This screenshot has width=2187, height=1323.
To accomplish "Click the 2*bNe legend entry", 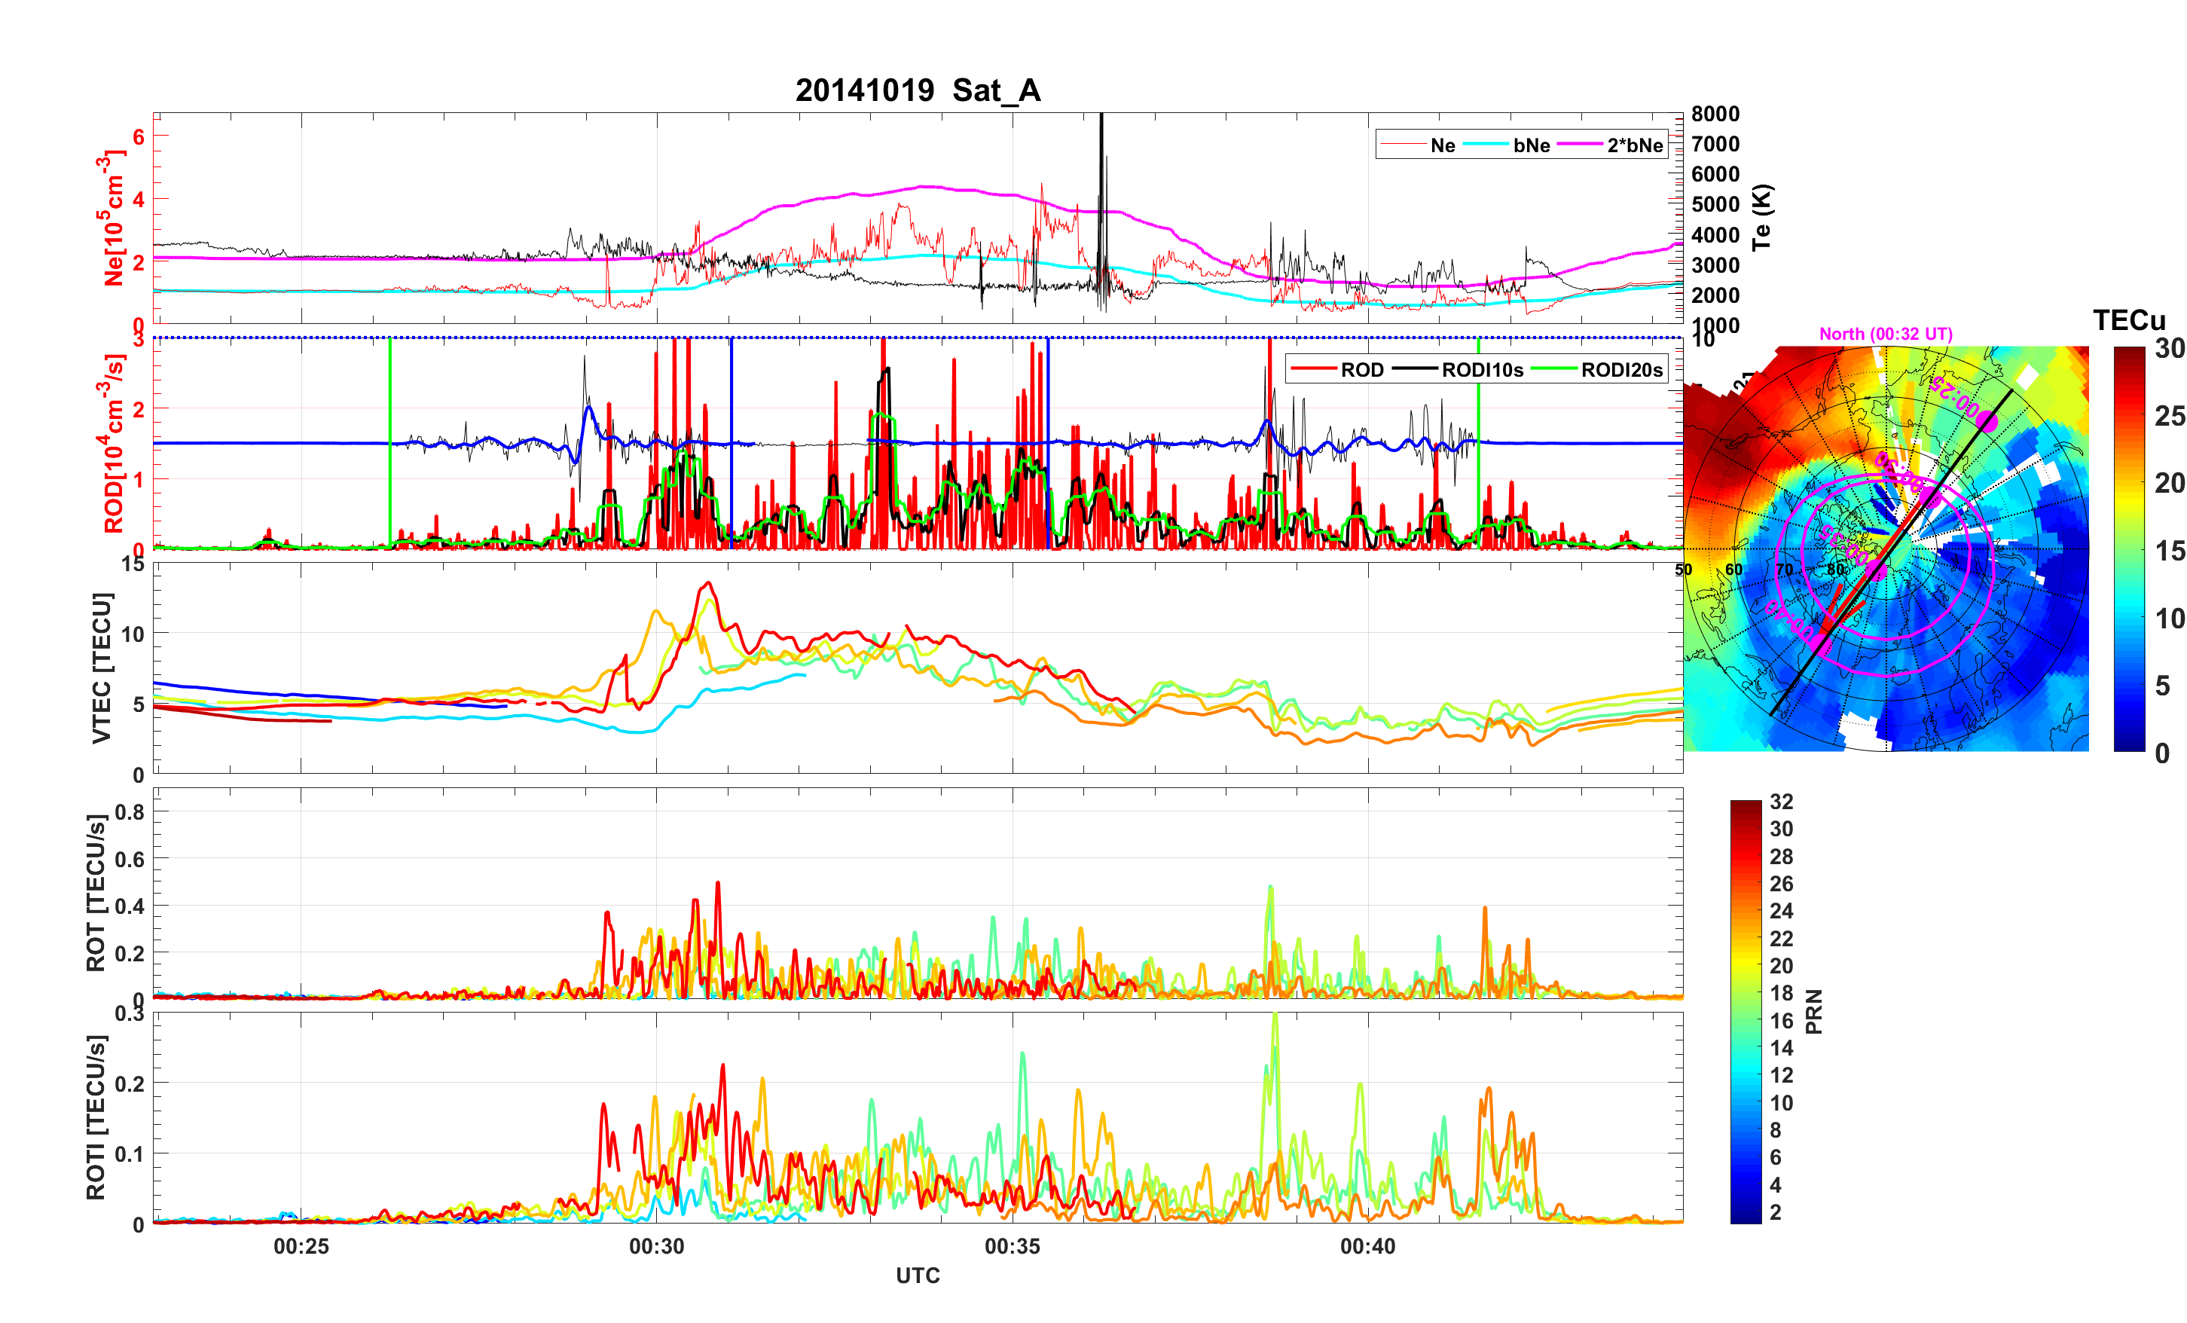I will coord(1634,145).
